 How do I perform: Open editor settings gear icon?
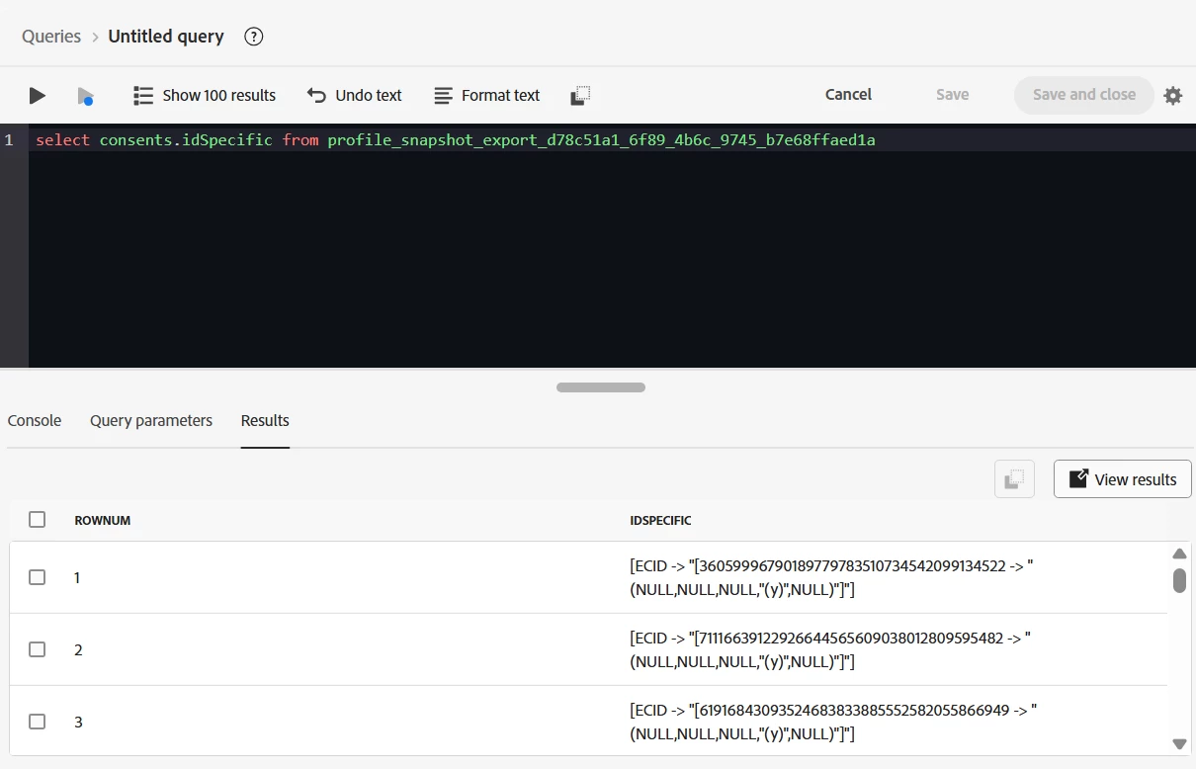1173,96
